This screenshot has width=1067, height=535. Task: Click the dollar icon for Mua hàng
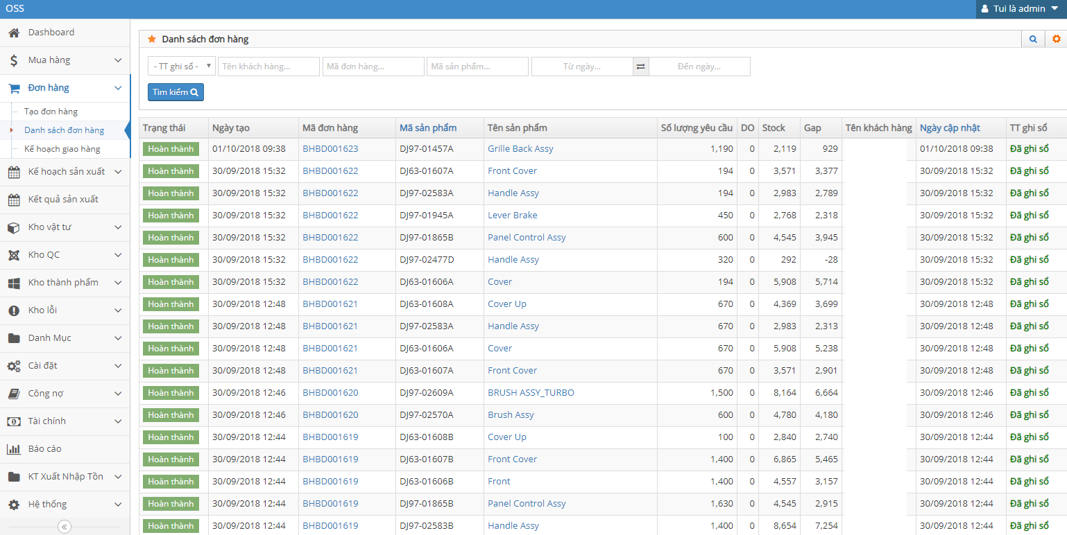tap(14, 60)
